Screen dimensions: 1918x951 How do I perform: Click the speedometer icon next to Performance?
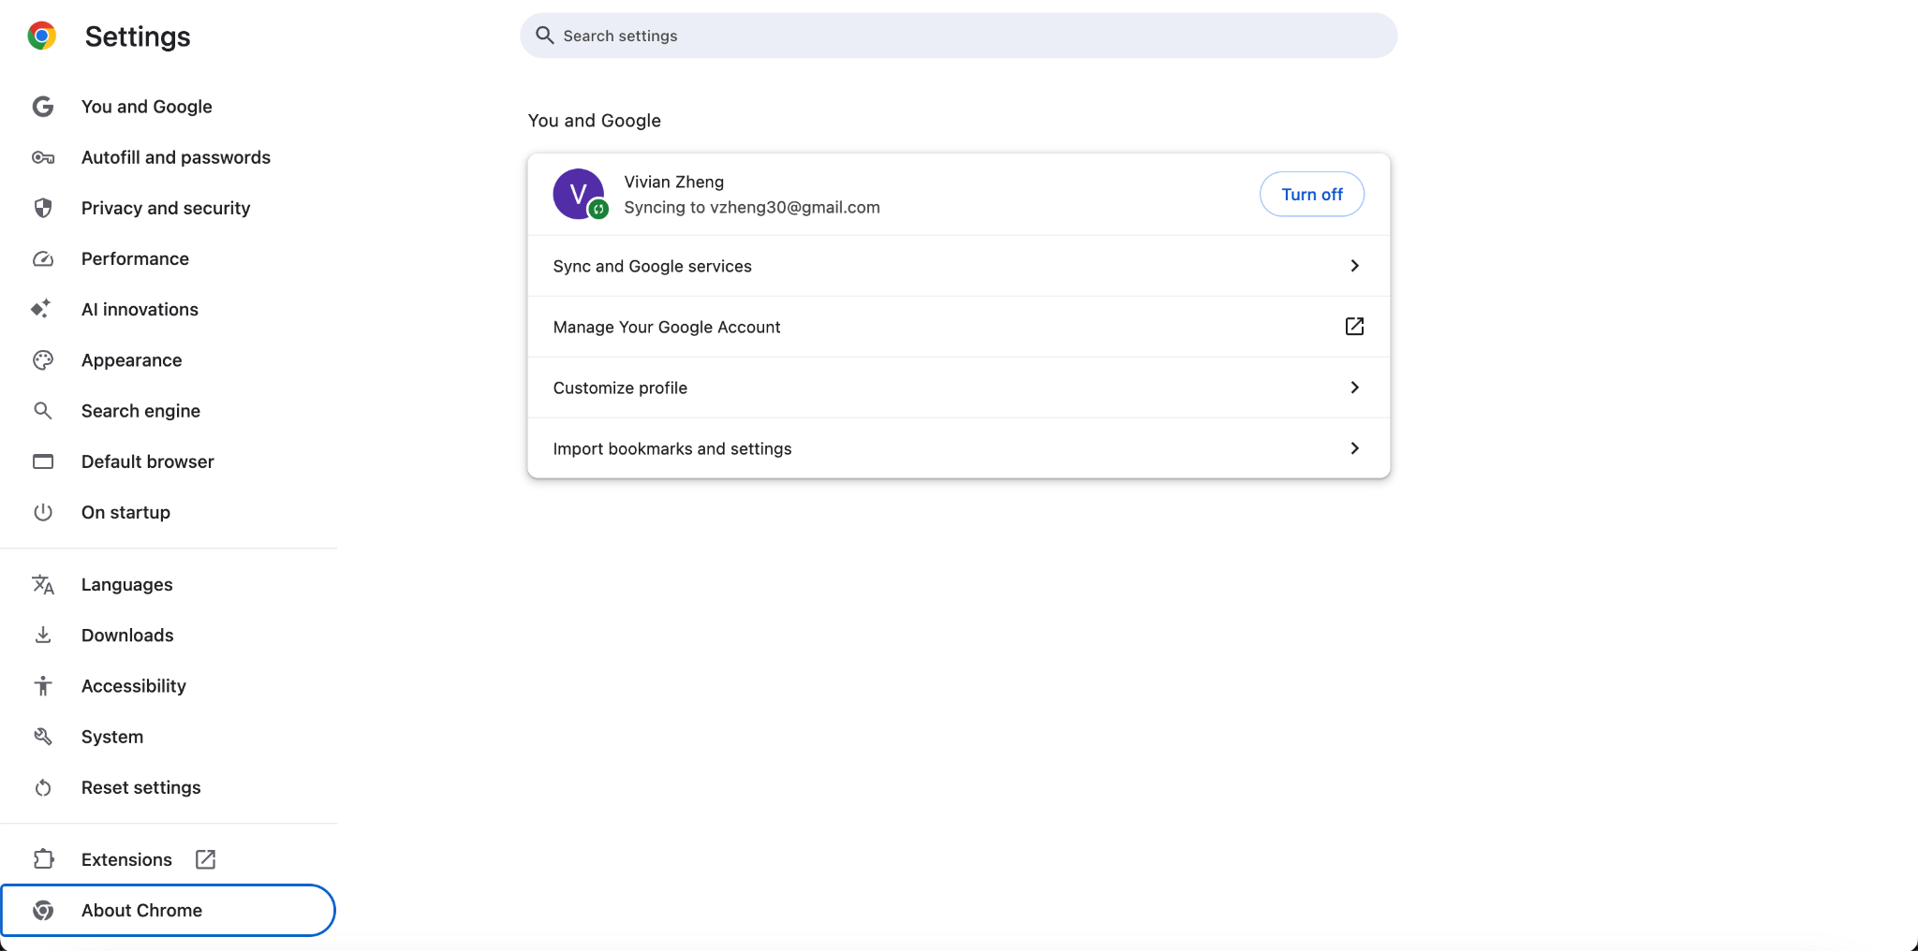tap(43, 258)
